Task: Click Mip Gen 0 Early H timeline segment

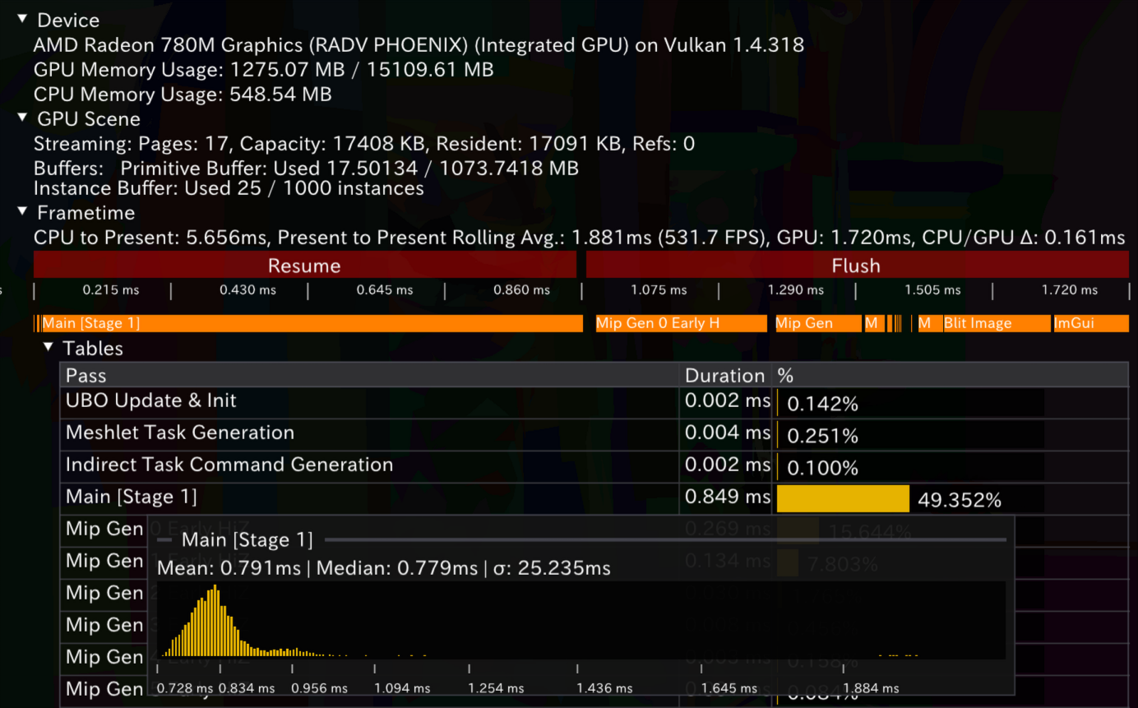Action: (680, 323)
